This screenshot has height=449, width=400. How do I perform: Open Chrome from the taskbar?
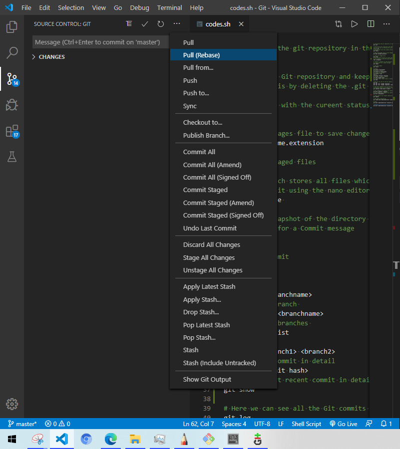[x=86, y=439]
